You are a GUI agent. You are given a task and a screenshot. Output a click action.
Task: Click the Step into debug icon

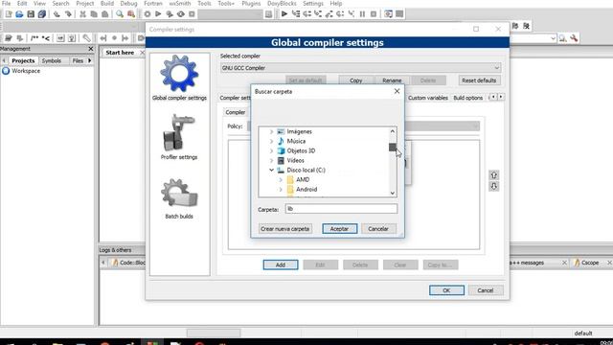click(x=318, y=14)
